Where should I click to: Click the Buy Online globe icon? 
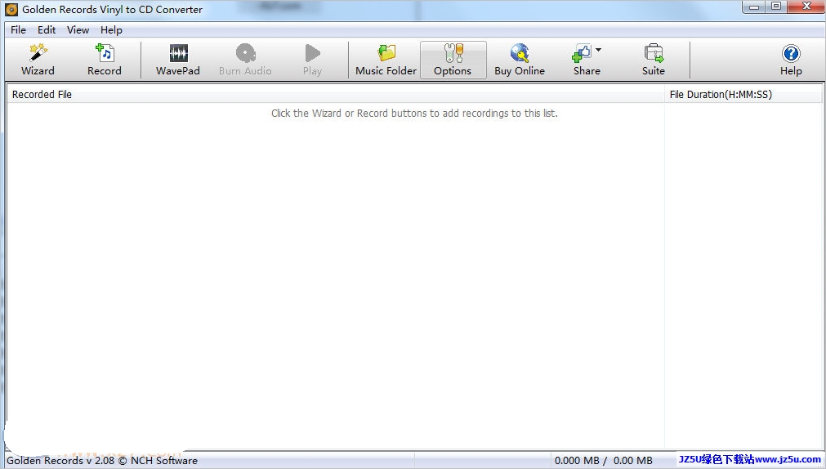point(520,53)
